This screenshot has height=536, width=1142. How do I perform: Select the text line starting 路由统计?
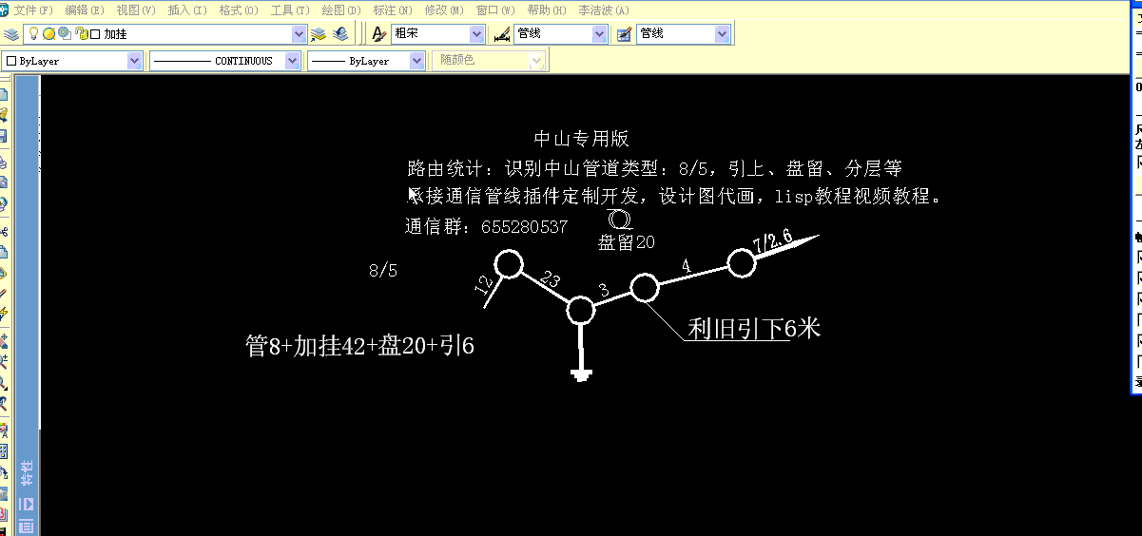[x=654, y=169]
